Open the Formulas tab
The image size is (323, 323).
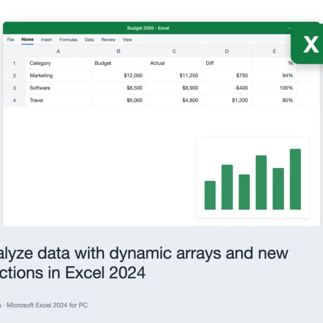68,39
